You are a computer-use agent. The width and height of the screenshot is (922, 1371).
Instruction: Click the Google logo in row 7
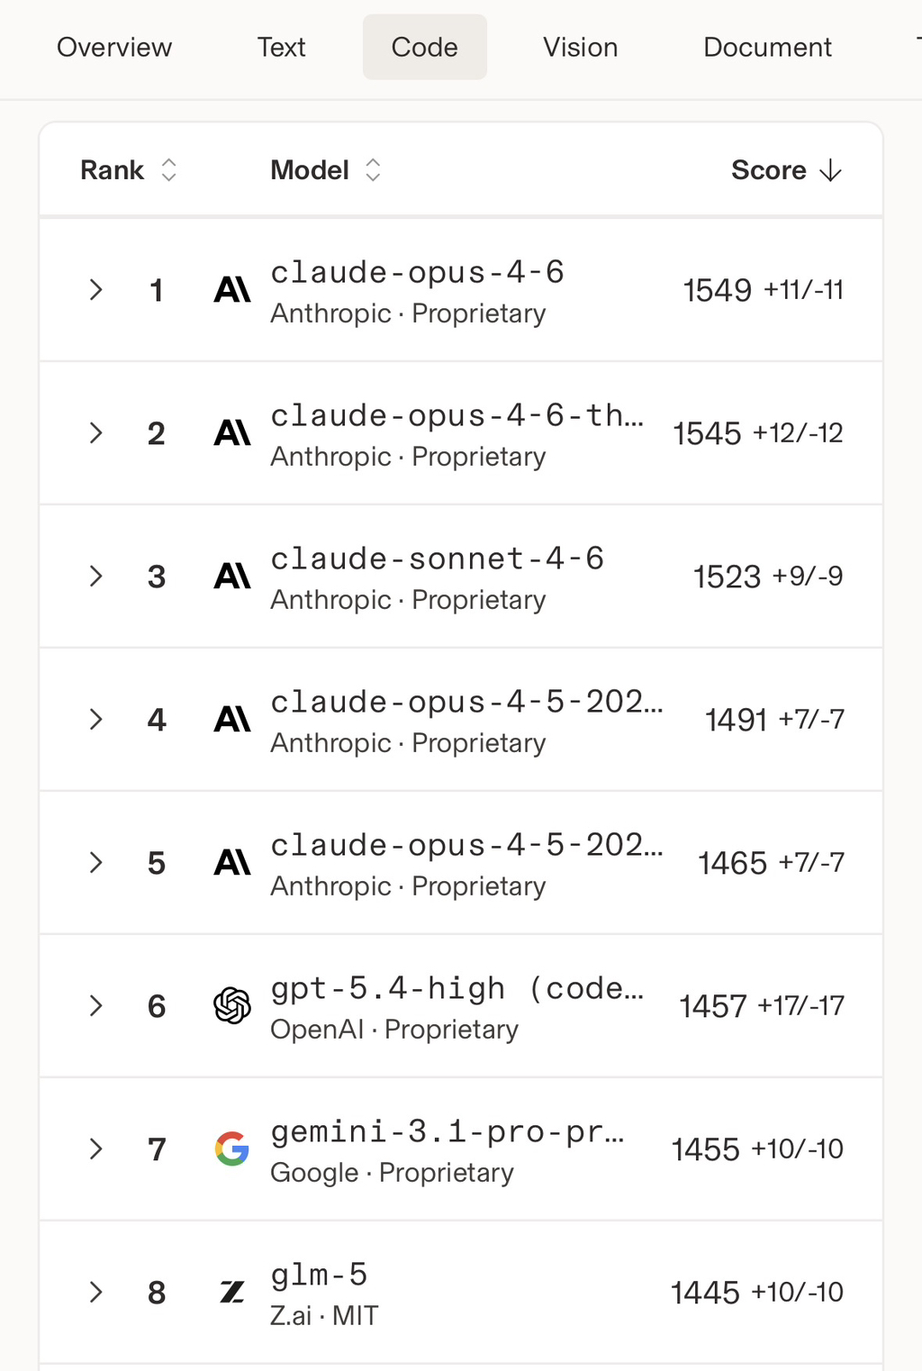232,1149
